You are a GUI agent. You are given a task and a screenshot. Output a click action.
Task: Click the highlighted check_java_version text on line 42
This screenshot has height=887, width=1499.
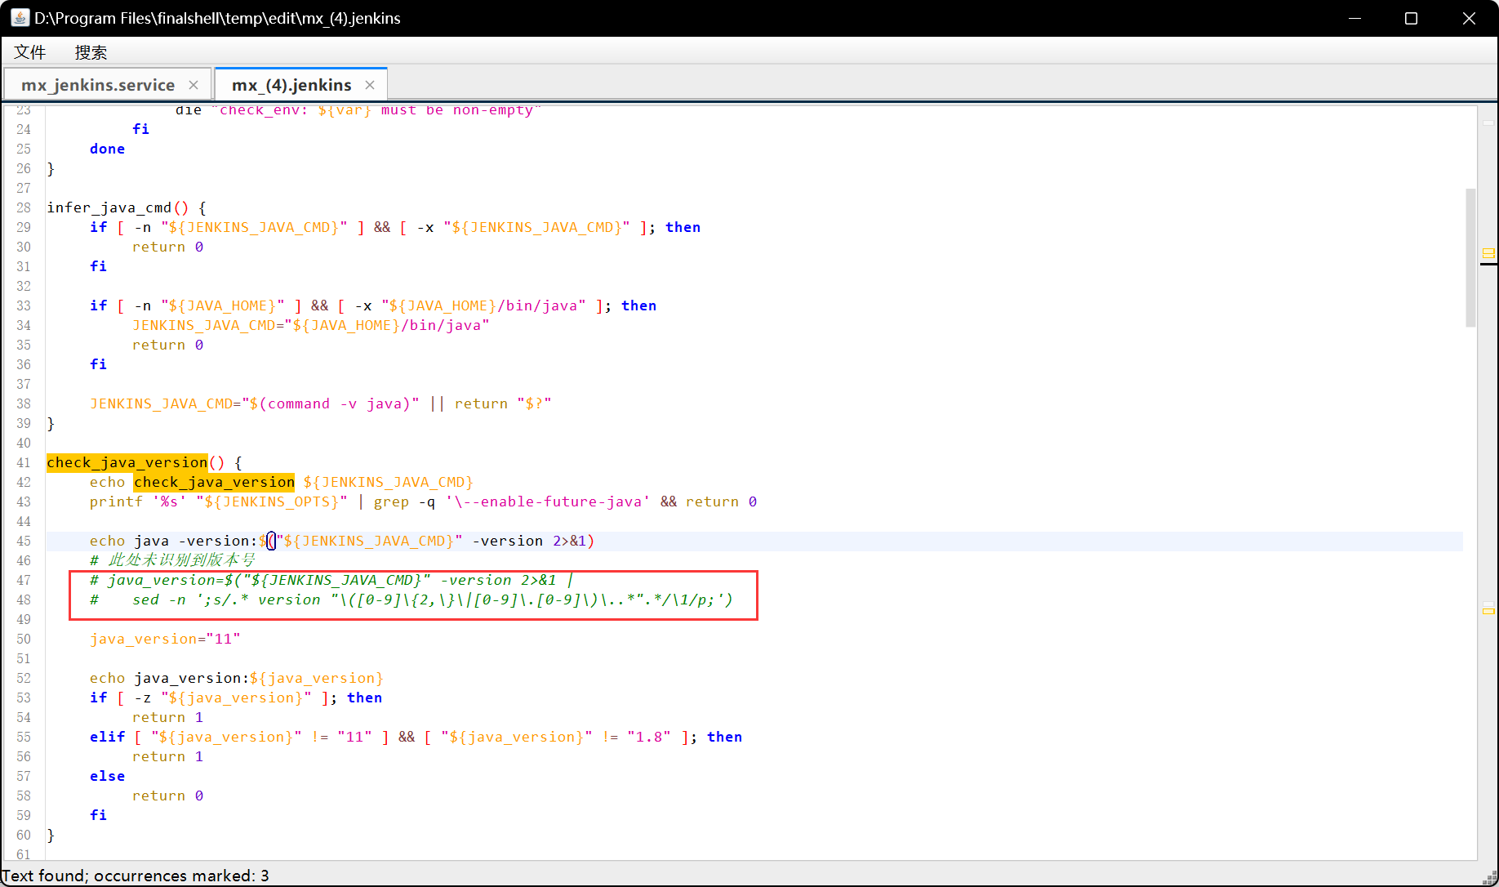[214, 482]
